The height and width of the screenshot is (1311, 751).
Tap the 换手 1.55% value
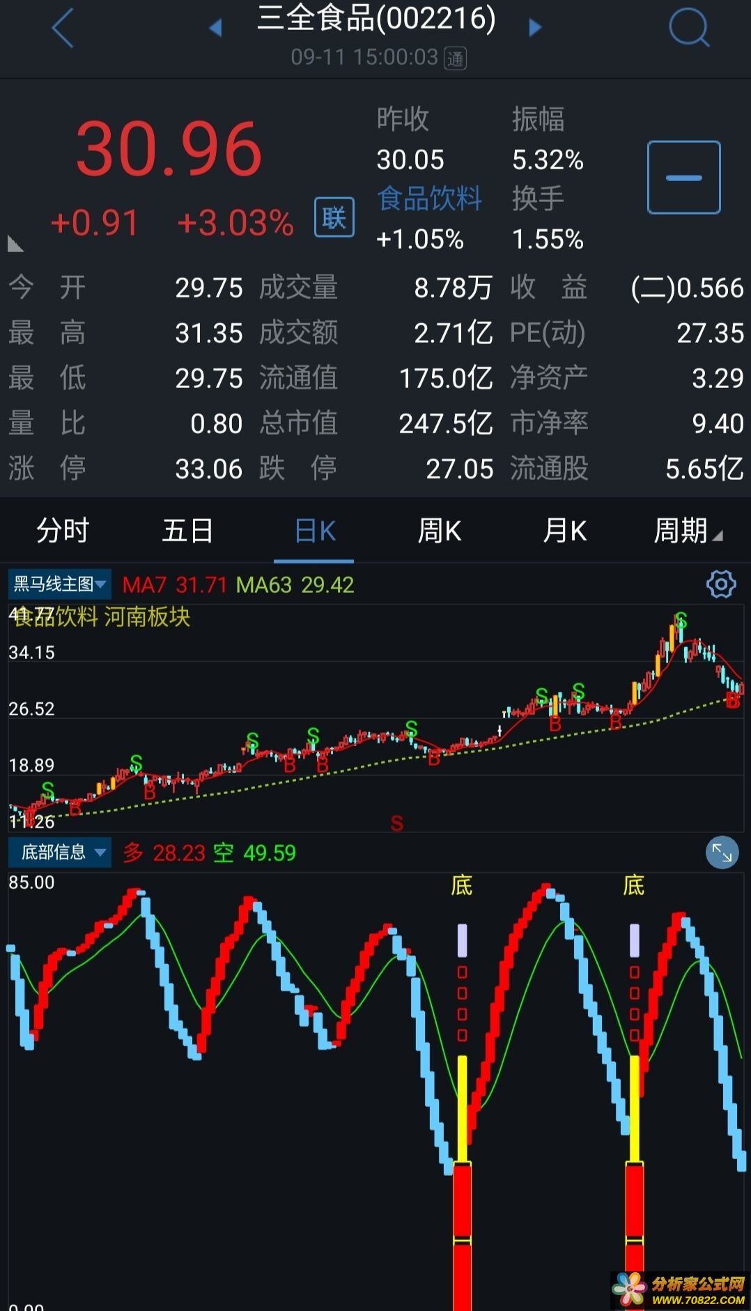(548, 240)
